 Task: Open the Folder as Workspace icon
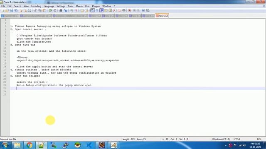119,10
